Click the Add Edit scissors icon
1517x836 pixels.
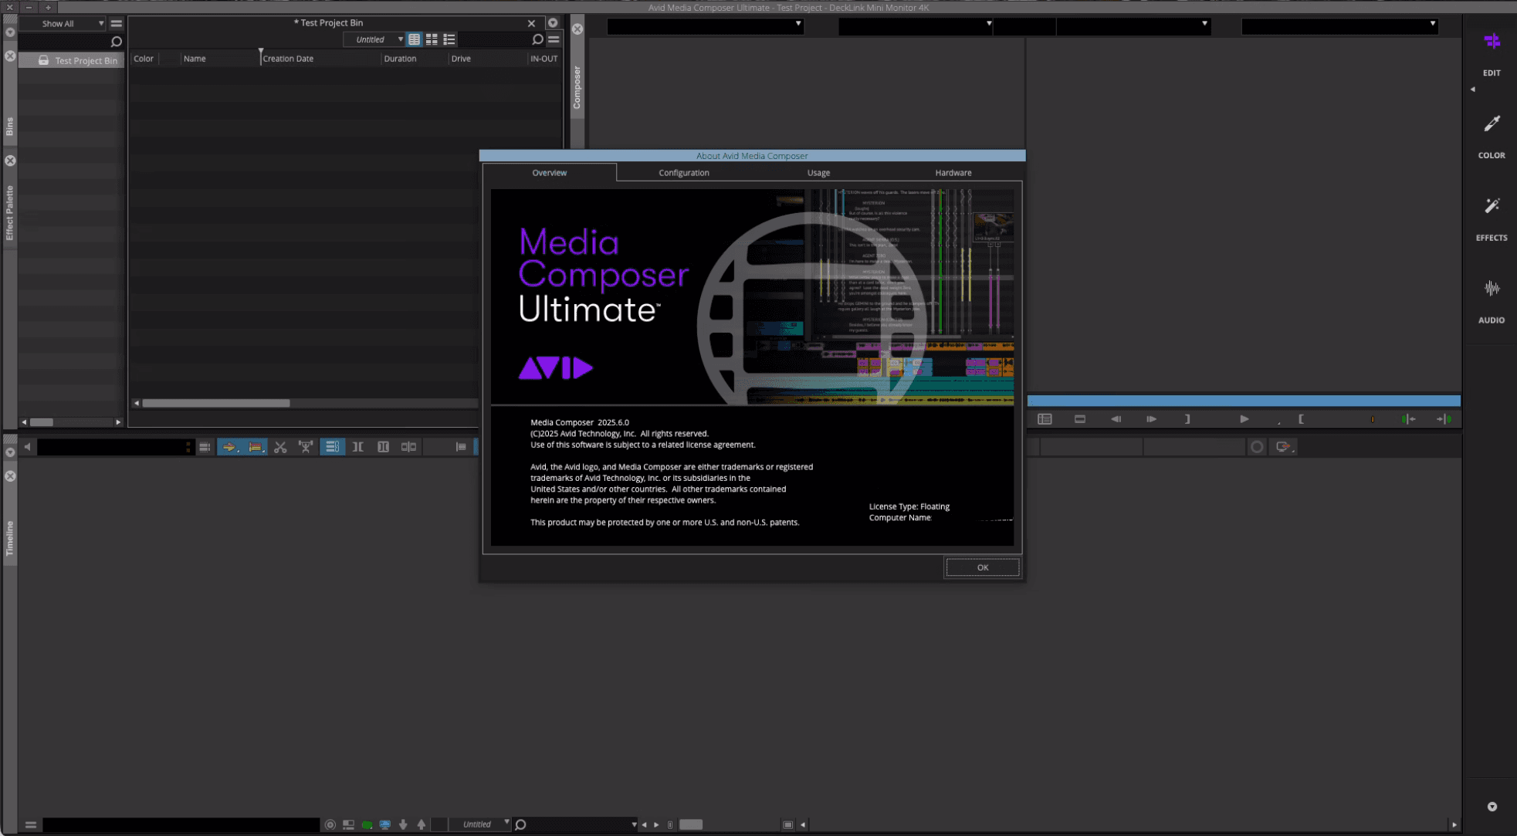point(280,446)
